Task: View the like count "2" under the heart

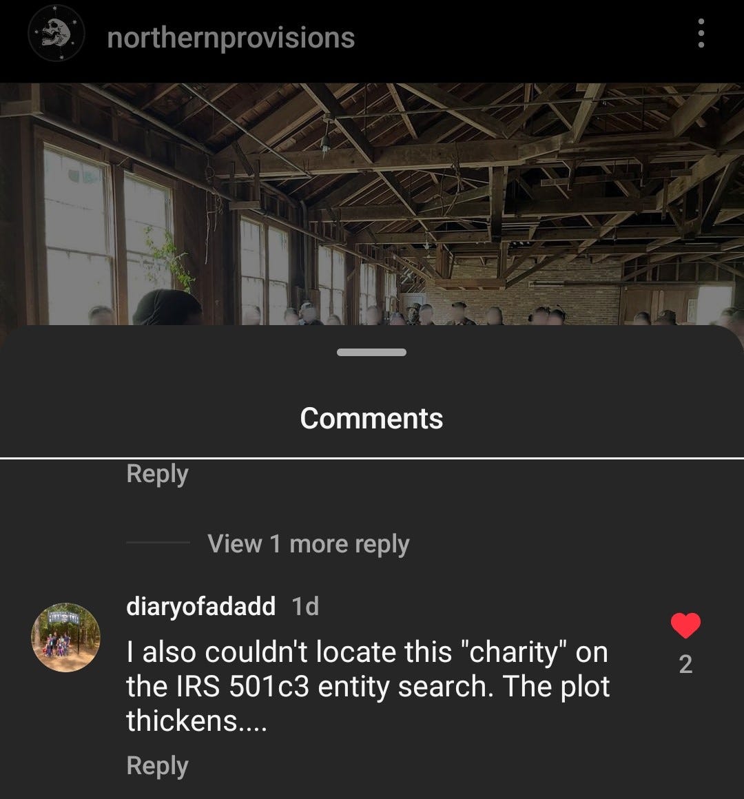Action: [x=685, y=665]
